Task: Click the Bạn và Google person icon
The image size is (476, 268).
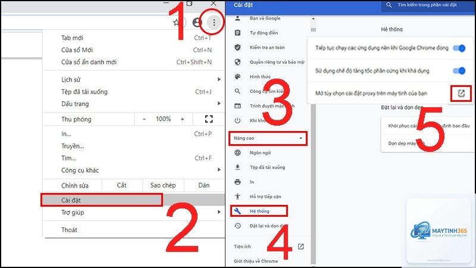Action: [237, 18]
